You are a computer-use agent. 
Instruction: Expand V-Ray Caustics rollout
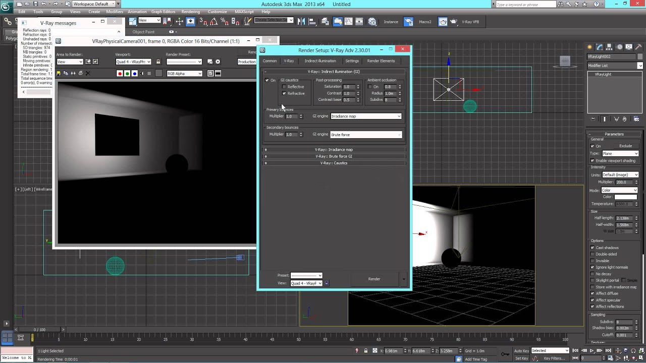pyautogui.click(x=334, y=163)
